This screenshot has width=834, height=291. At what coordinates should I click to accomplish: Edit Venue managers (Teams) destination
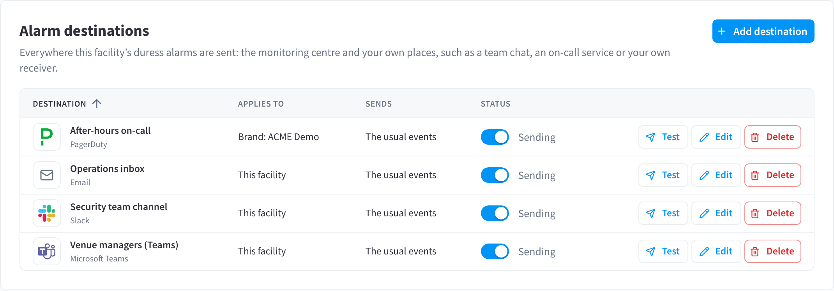coord(716,251)
